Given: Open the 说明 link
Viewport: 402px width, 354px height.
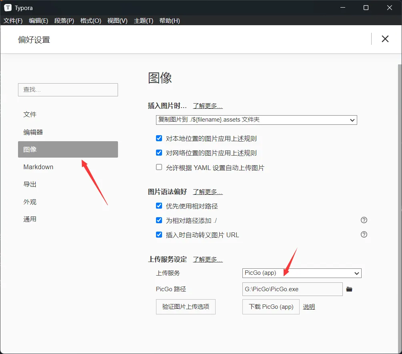Looking at the screenshot, I should coord(309,307).
